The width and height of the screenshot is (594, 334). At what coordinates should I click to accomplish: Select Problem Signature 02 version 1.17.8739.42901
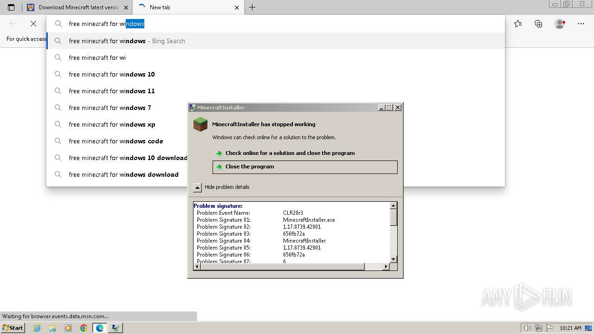coord(302,227)
